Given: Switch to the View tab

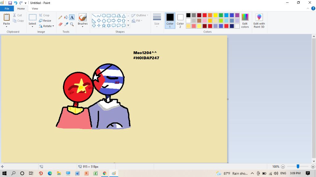Looking at the screenshot, I should (x=35, y=9).
